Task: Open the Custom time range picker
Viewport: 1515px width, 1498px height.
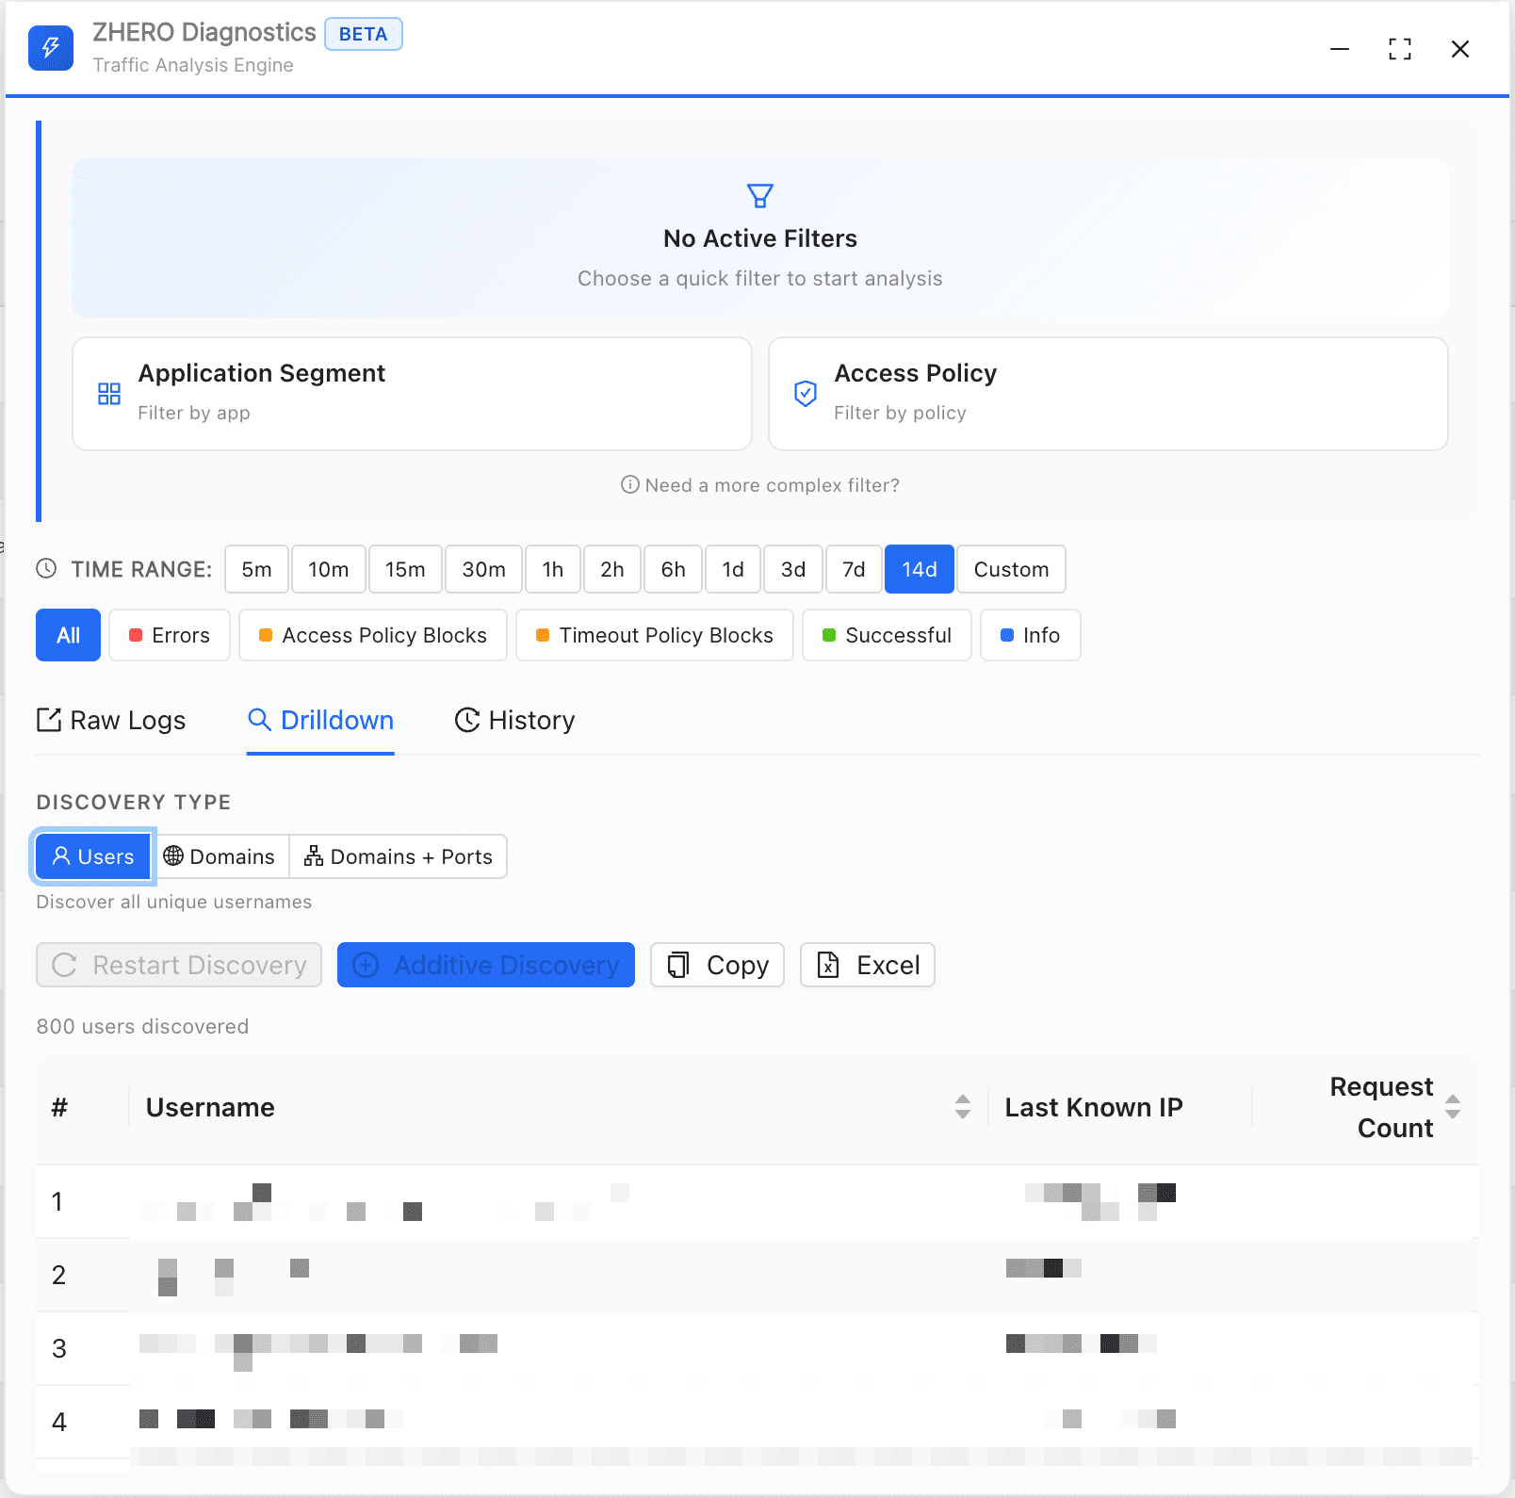Action: tap(1010, 569)
